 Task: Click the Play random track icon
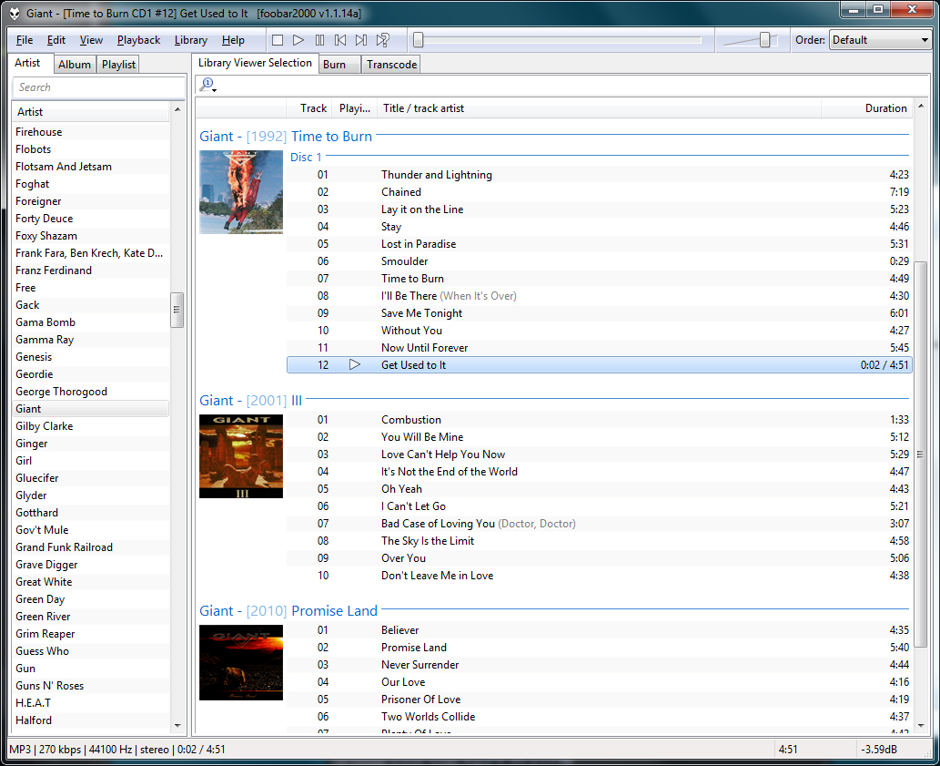pyautogui.click(x=382, y=39)
